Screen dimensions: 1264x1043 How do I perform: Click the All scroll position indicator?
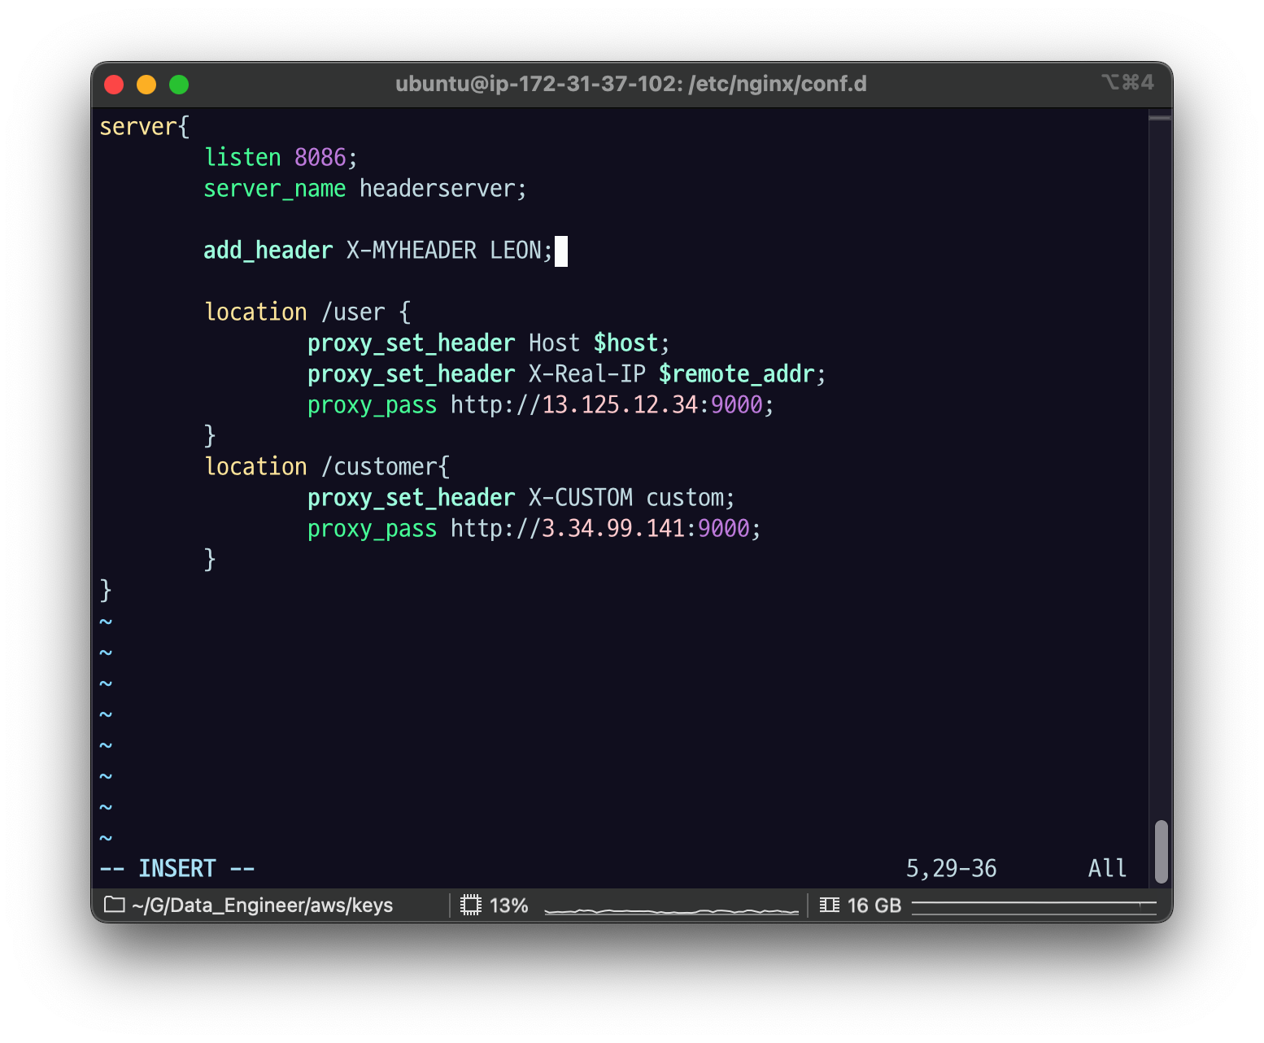[1108, 869]
